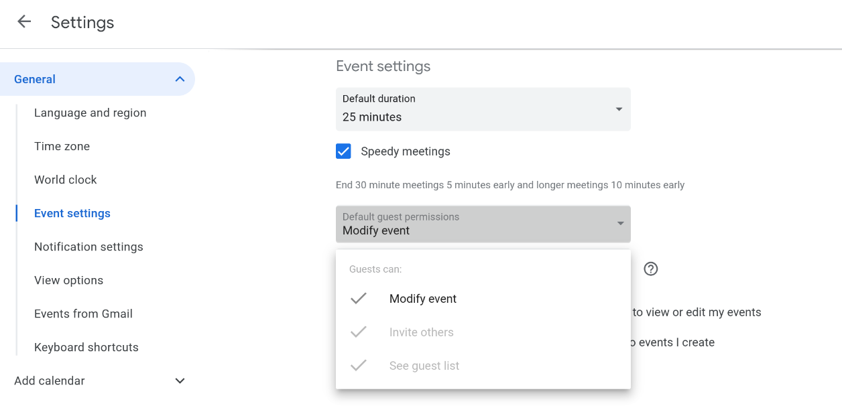Select the Modify event permission option

(422, 298)
